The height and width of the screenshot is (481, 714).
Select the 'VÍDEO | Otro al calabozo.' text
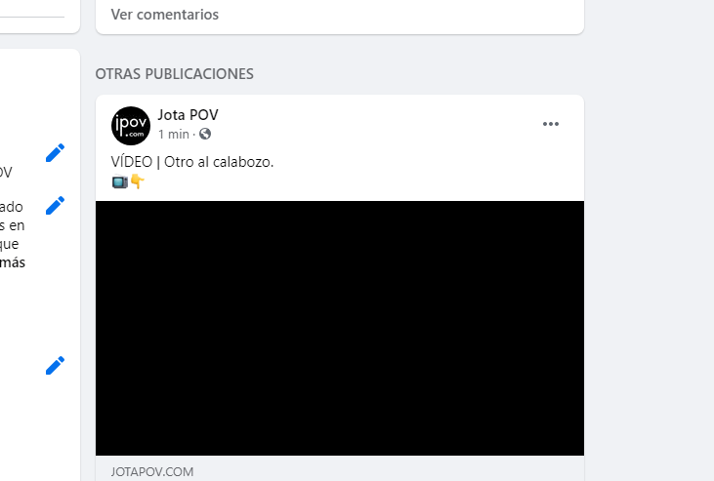[x=192, y=162]
